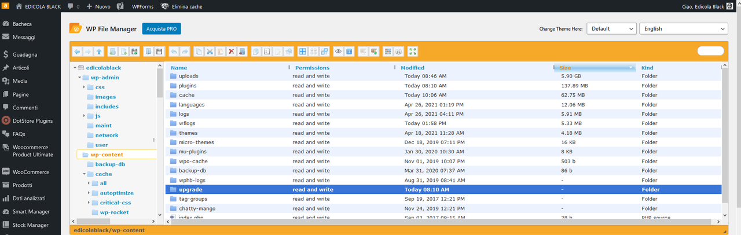The height and width of the screenshot is (235, 741).
Task: Click the Acquista PRO button
Action: click(162, 28)
